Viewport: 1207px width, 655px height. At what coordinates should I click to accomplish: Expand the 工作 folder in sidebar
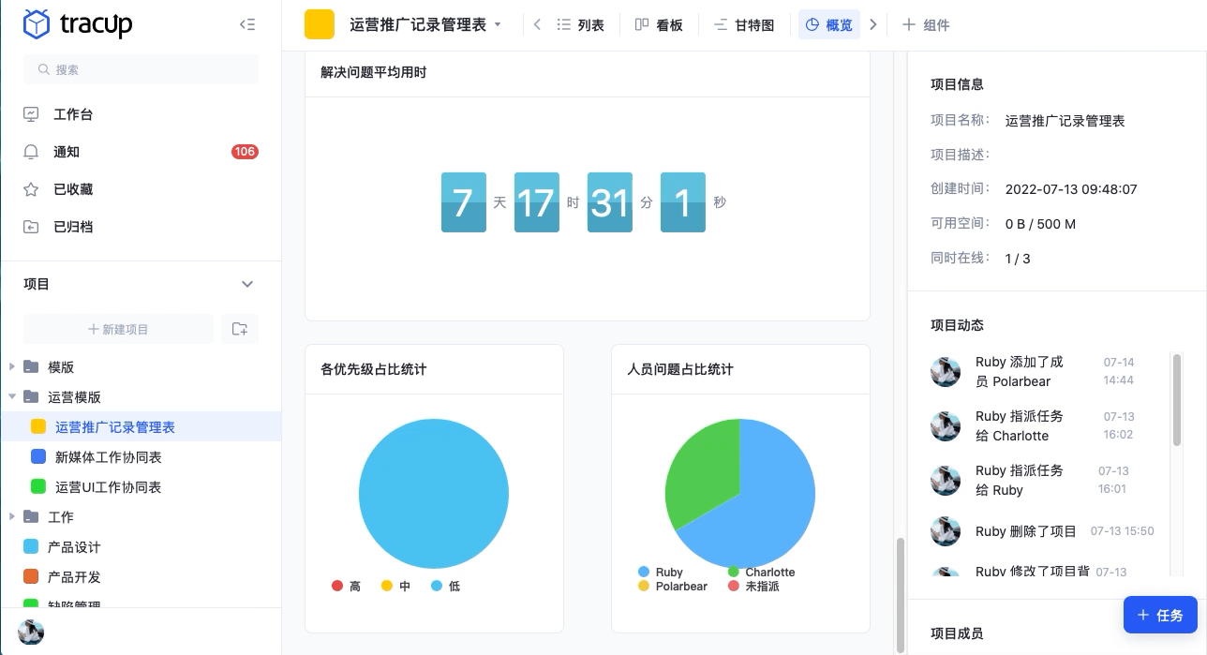11,516
